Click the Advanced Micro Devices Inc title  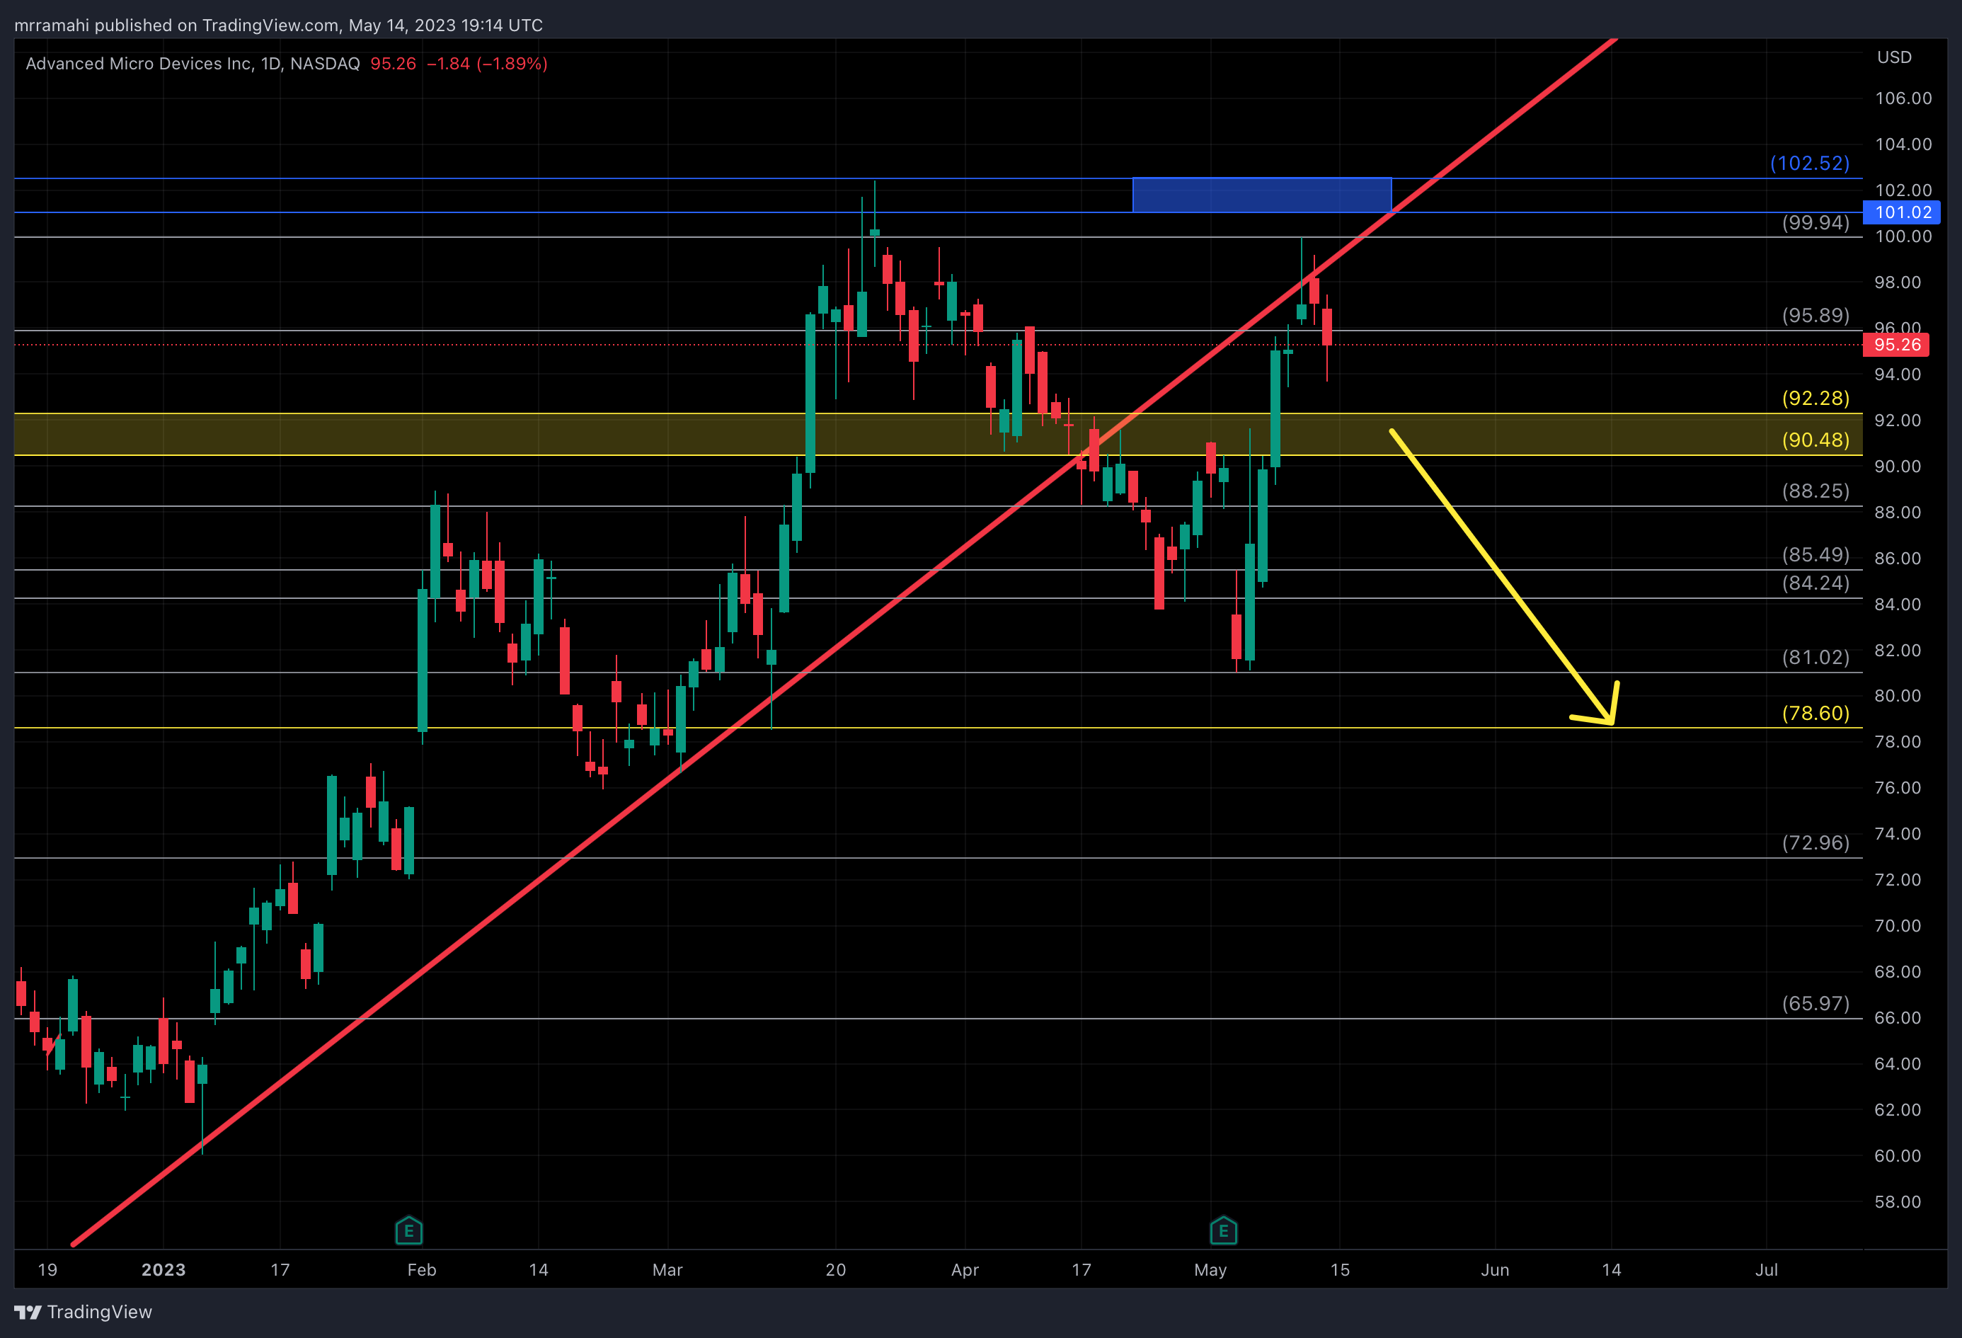(139, 63)
